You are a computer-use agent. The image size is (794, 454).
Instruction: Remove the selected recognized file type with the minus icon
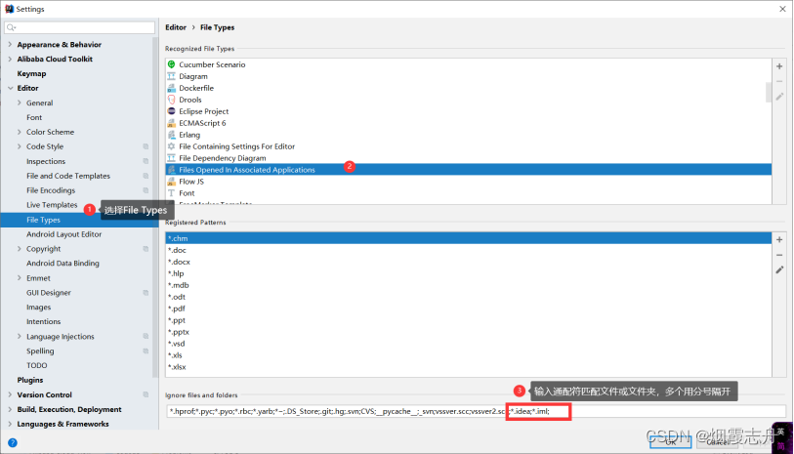[x=779, y=81]
